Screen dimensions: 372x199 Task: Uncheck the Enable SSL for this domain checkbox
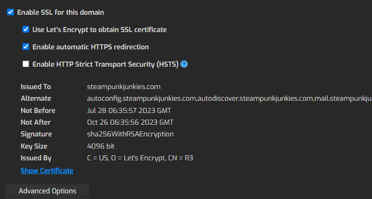click(x=10, y=12)
